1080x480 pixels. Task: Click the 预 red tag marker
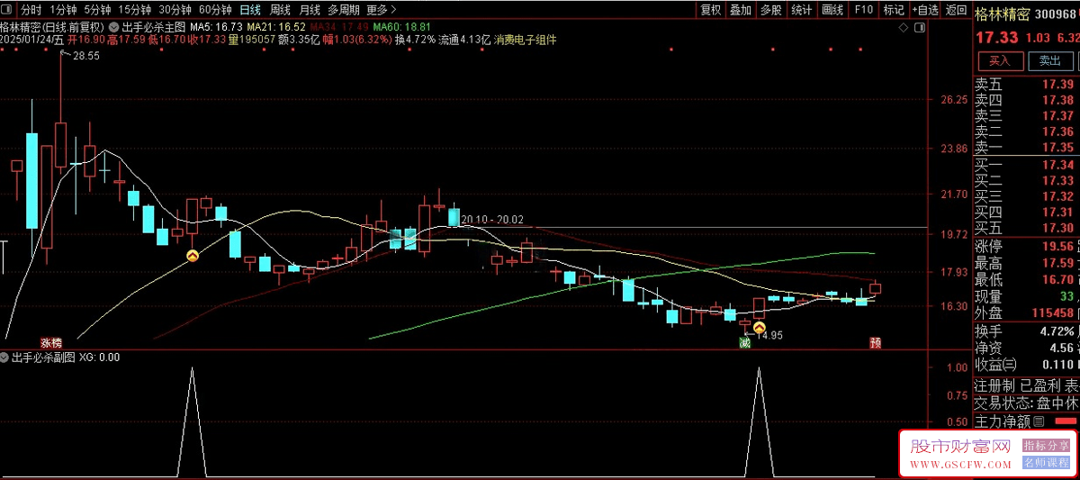click(x=875, y=343)
